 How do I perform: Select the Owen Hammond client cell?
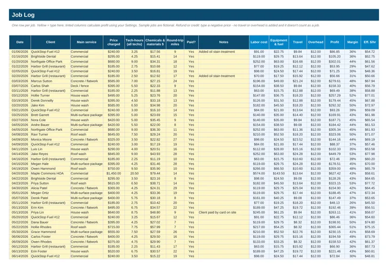(x=51, y=168)
